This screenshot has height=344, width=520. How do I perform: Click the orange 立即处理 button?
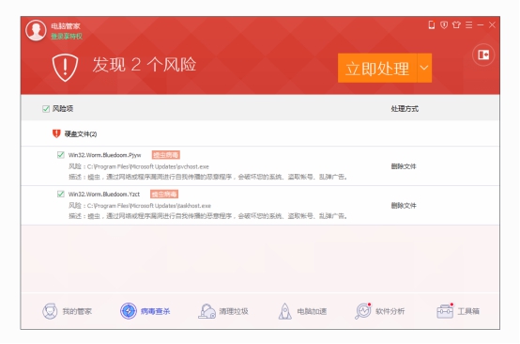click(377, 68)
